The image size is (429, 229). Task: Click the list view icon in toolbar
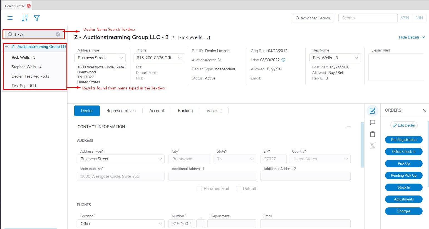pyautogui.click(x=10, y=18)
